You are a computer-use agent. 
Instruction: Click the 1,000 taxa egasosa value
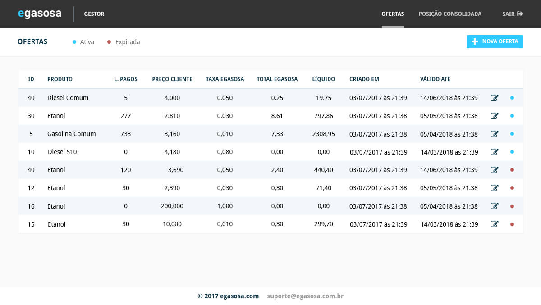225,206
